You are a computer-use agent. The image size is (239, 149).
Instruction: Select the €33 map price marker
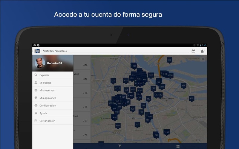[158, 83]
